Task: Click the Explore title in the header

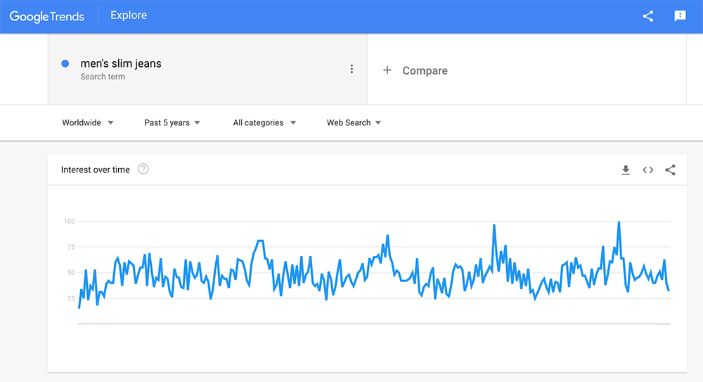Action: click(129, 15)
